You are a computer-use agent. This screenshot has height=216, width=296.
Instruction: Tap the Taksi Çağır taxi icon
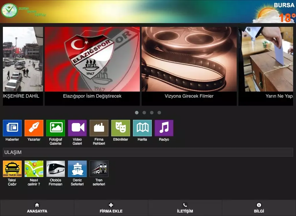point(12,169)
